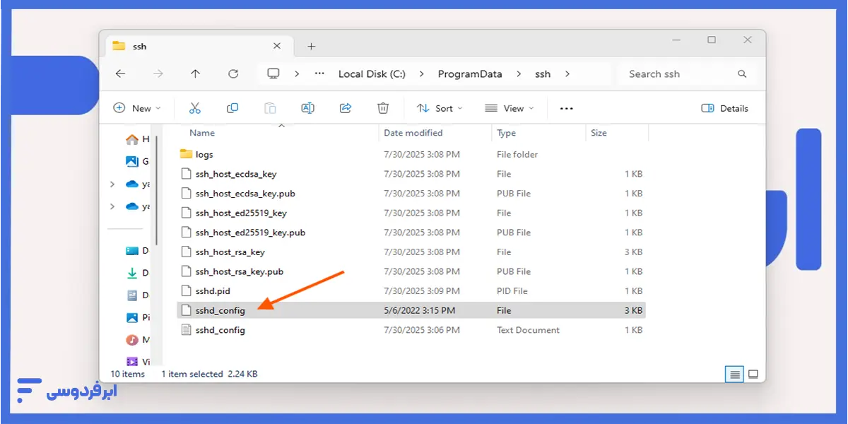
Task: Click the Rename icon in toolbar
Action: (x=307, y=108)
